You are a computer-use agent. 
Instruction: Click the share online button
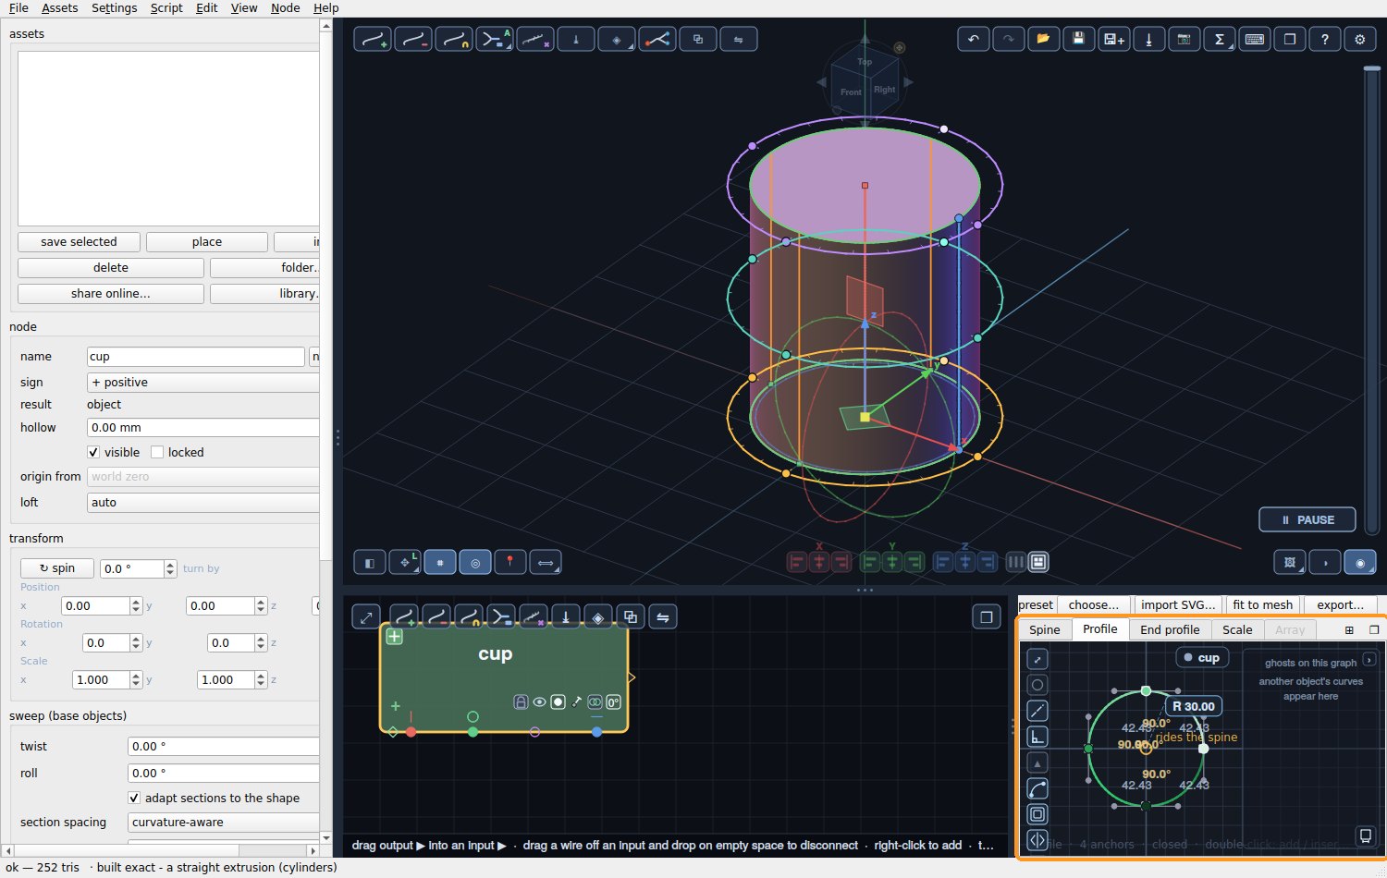click(x=110, y=293)
